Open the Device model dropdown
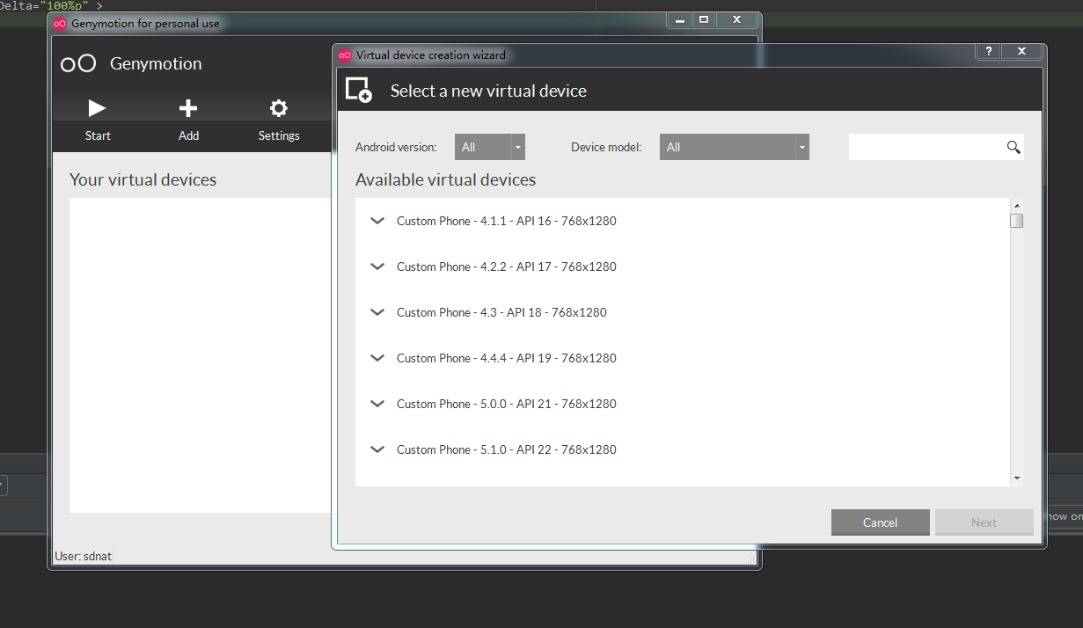1083x628 pixels. (734, 147)
